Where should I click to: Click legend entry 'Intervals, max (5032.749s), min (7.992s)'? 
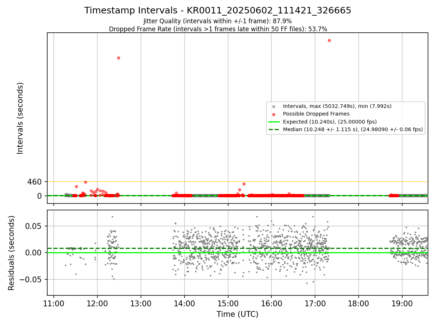tap(337, 106)
